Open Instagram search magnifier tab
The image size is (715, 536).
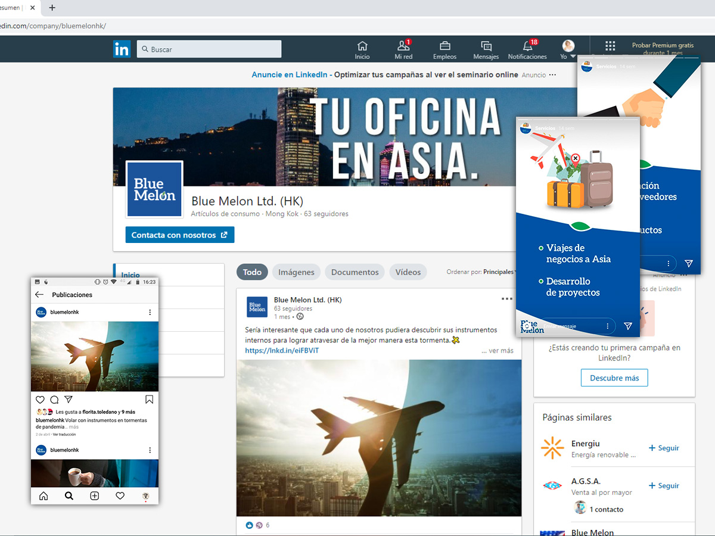[x=69, y=496]
